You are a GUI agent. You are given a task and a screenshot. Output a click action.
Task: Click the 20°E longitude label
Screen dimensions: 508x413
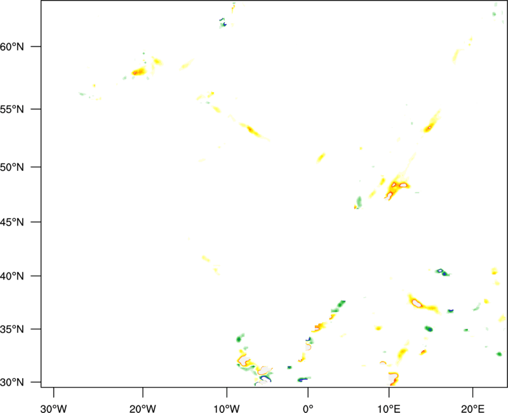point(472,409)
